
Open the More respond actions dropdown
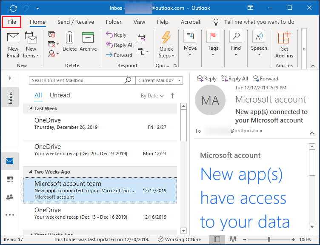tap(143, 51)
